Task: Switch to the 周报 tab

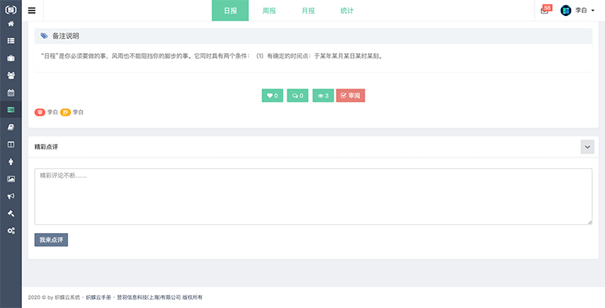Action: point(268,11)
